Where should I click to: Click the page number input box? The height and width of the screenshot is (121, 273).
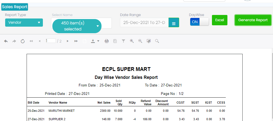[51, 41]
